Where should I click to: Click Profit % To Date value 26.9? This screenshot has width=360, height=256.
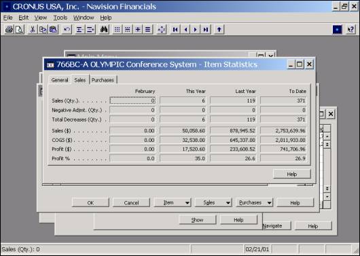[x=283, y=159]
